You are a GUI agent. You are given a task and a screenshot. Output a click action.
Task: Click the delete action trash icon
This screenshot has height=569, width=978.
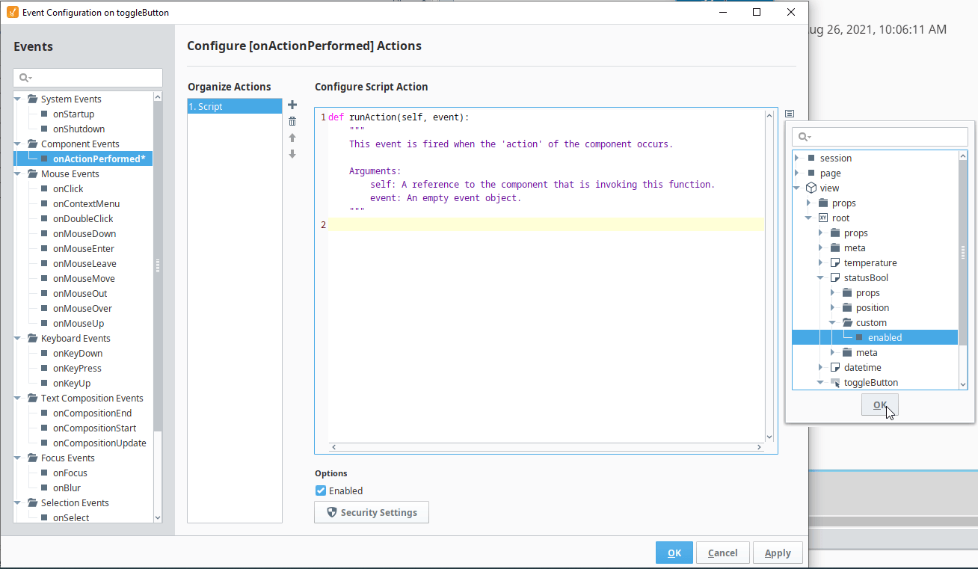pyautogui.click(x=292, y=121)
